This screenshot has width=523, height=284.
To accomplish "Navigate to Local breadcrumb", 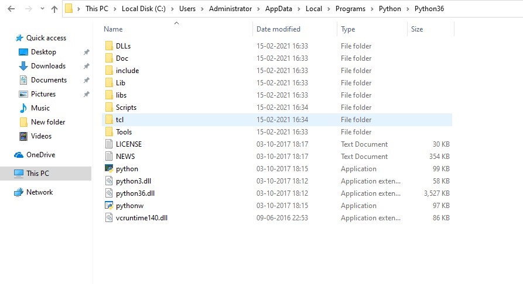I will [314, 9].
